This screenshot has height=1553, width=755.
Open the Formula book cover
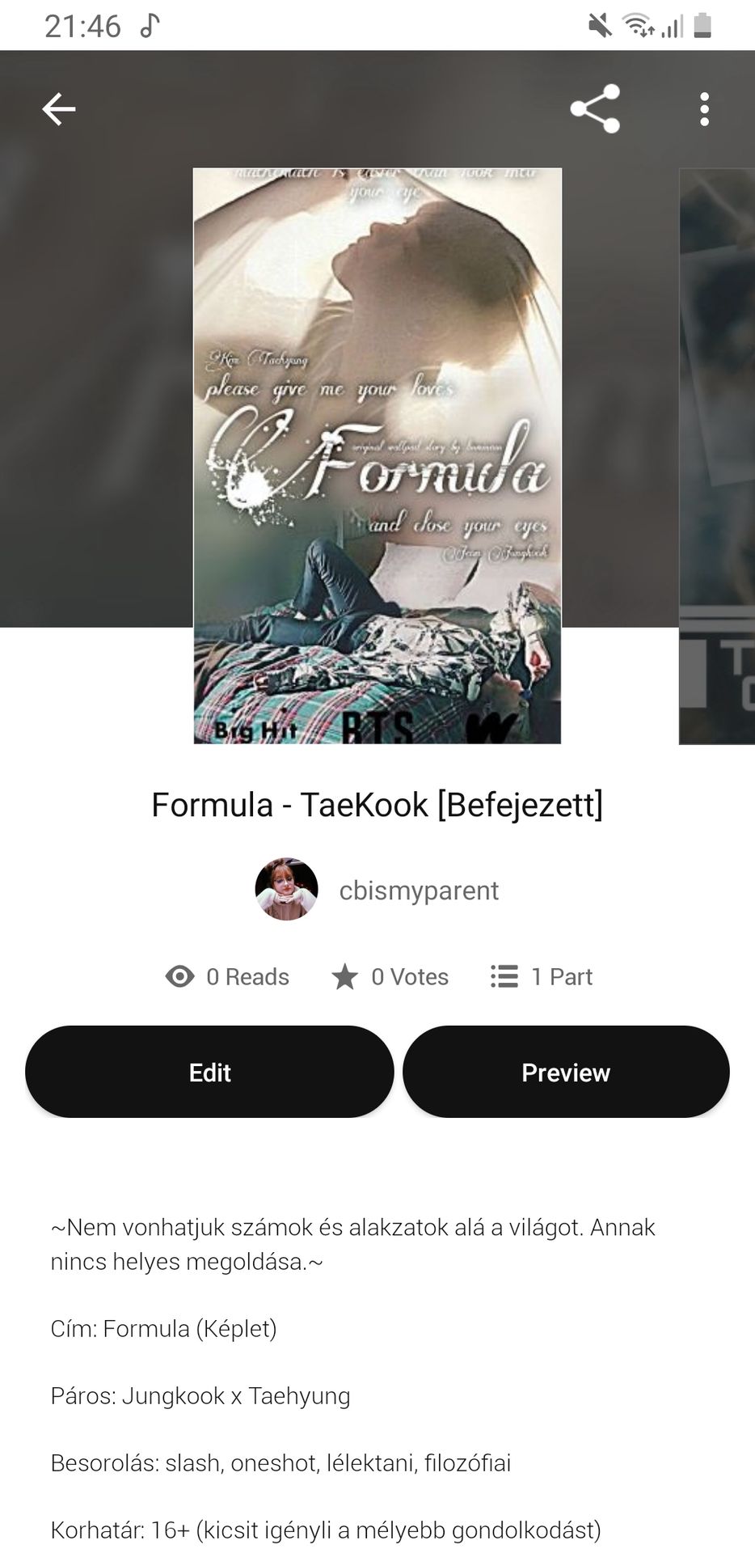pyautogui.click(x=377, y=455)
